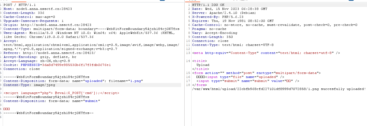This screenshot has height=126, width=367.
Task: Select 'X-Powered-By: PHP/5.6.23' header
Action: pos(218,17)
